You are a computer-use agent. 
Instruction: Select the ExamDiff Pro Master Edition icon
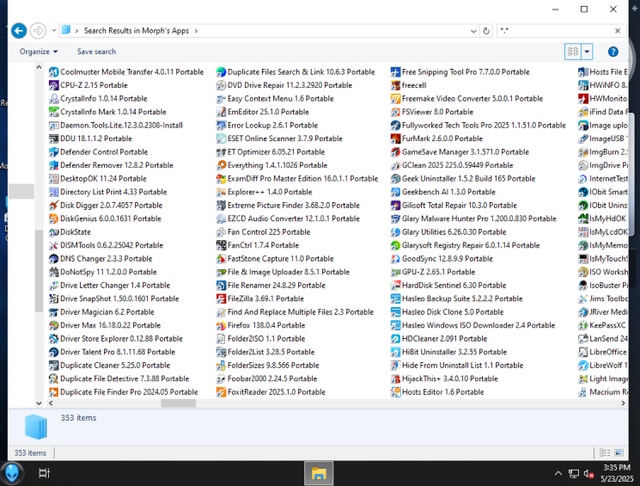221,179
